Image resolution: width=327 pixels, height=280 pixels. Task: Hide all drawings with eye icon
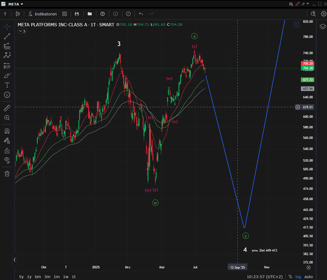click(x=7, y=160)
